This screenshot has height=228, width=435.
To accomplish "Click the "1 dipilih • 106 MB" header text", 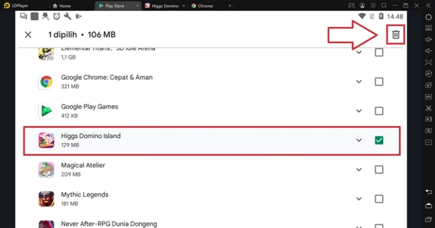I will tap(82, 35).
